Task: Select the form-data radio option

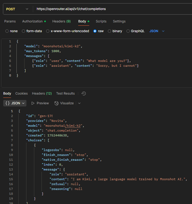Action: (x=32, y=31)
